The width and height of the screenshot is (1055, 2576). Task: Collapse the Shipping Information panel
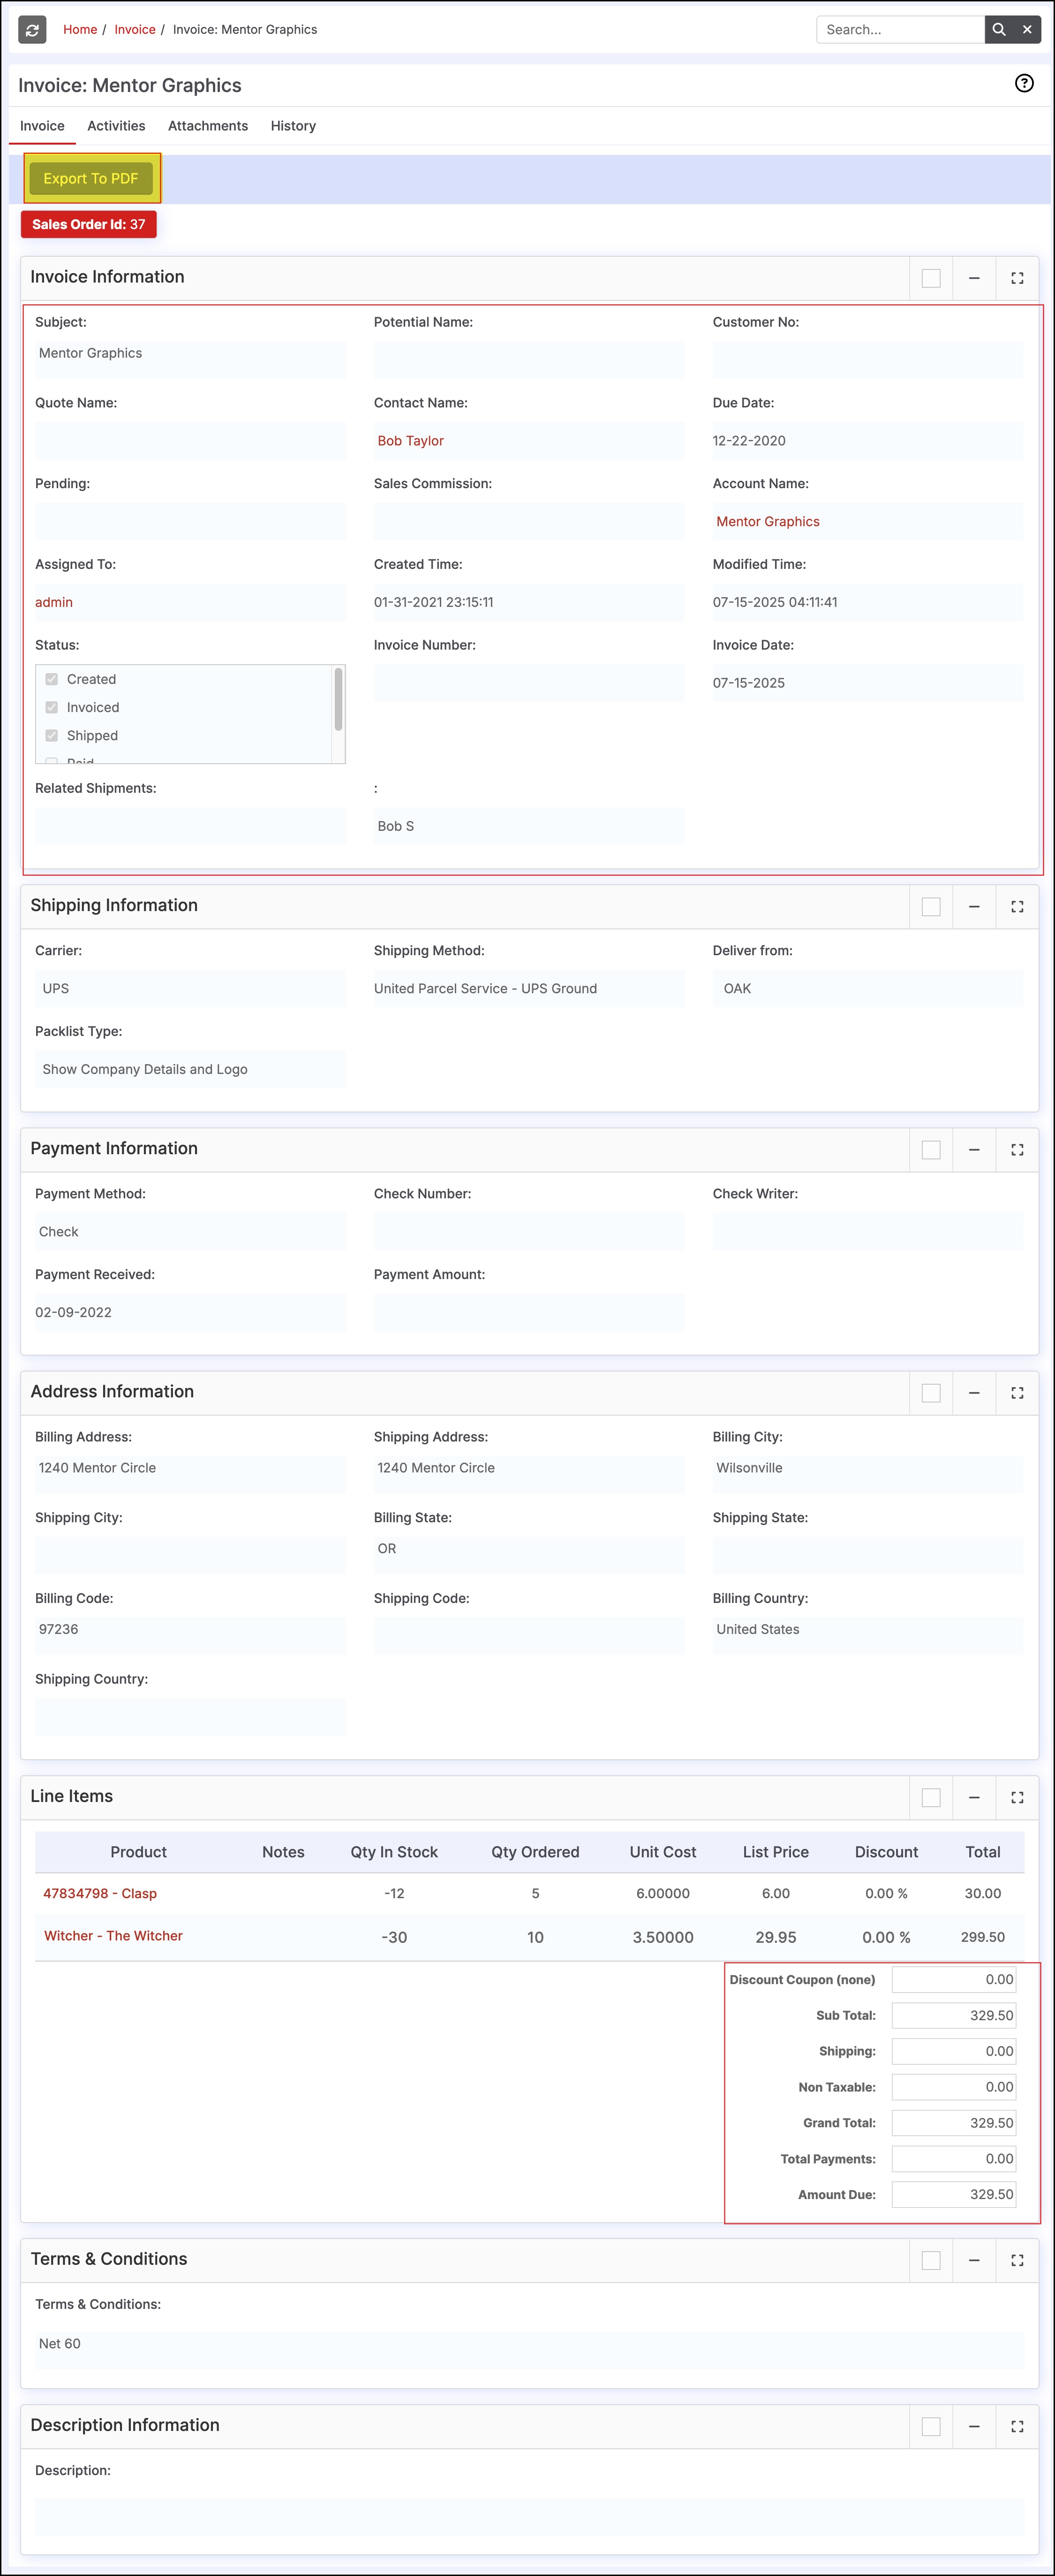pos(974,907)
